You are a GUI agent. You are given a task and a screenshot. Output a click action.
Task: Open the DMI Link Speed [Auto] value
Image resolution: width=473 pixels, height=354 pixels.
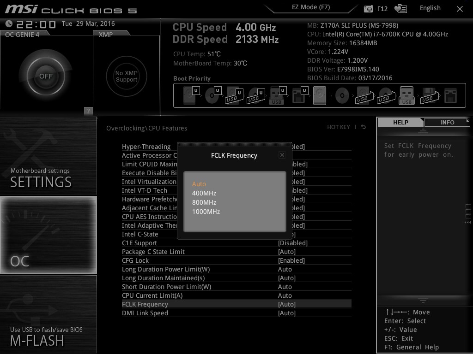tap(287, 313)
